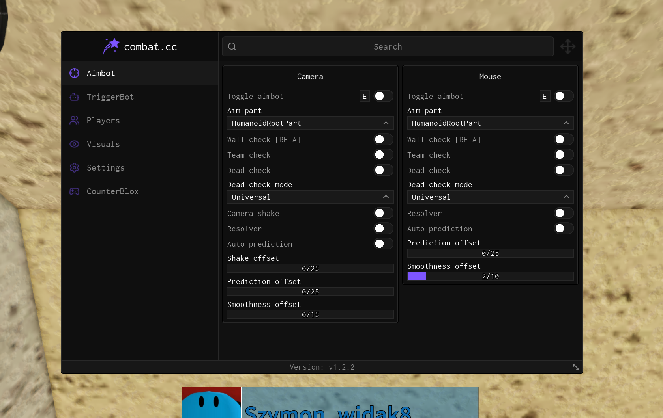Enable the Camera shake toggle
This screenshot has width=663, height=418.
383,213
